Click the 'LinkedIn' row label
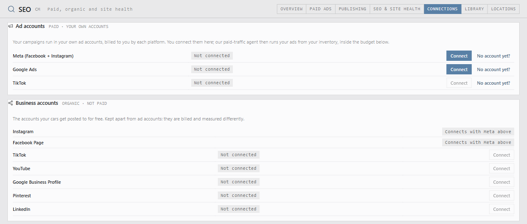This screenshot has width=527, height=224. coord(21,209)
